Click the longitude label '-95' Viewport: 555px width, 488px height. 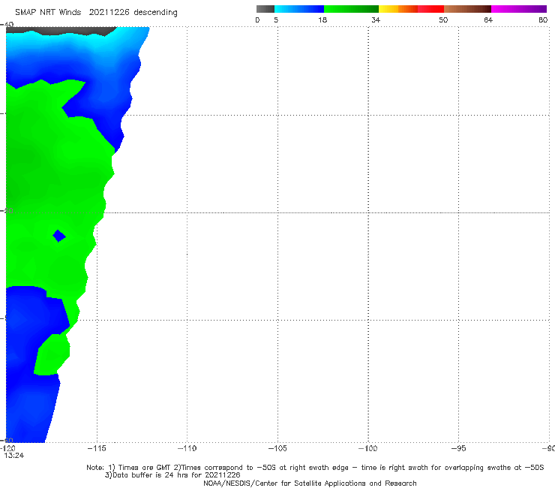point(458,448)
